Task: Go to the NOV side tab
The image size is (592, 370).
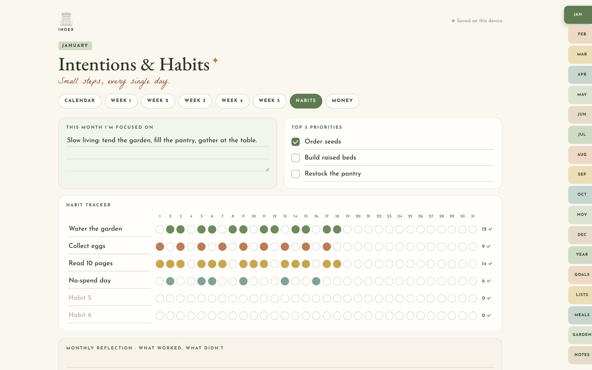Action: 581,215
